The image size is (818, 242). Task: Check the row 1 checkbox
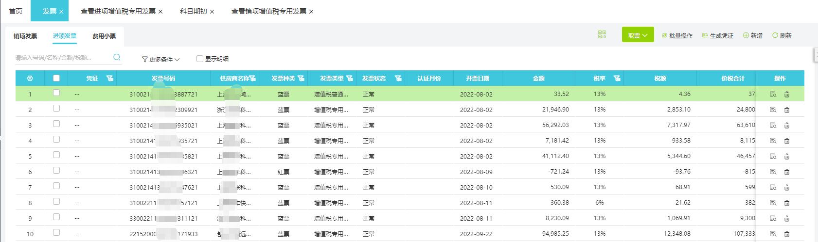point(56,93)
